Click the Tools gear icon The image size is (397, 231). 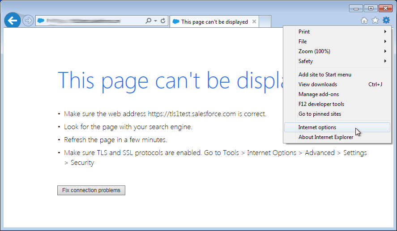tap(386, 21)
